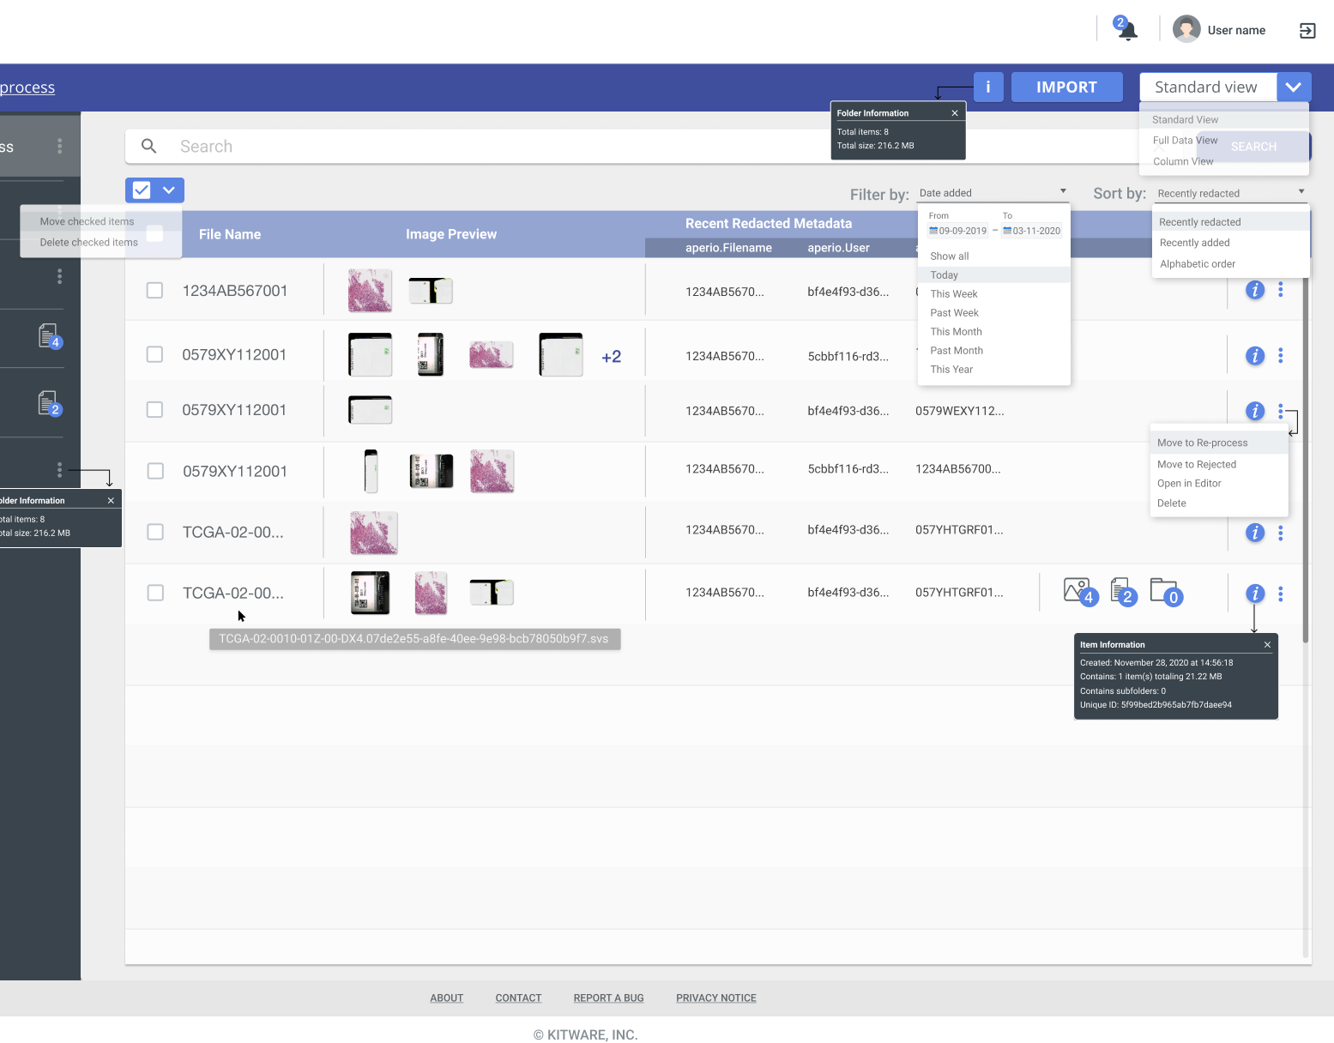Tick the header row checkbox beside File Name

coord(154,233)
